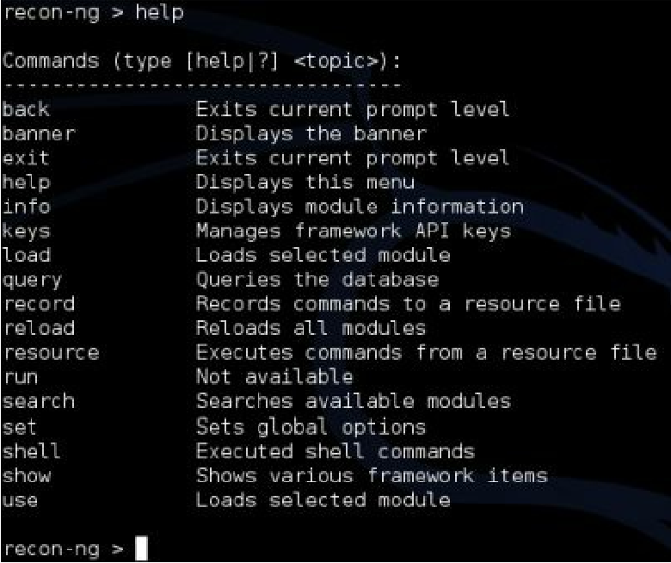Click the 'reload' command name
The height and width of the screenshot is (563, 671).
click(39, 328)
